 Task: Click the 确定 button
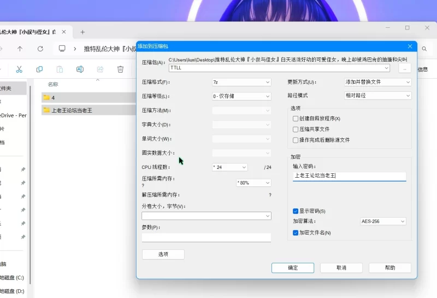click(x=293, y=268)
